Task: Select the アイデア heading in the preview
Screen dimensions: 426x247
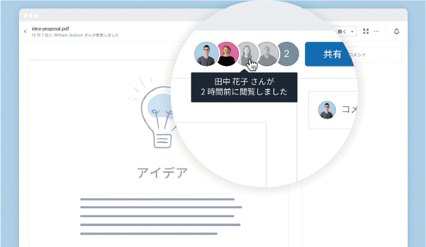Action: click(x=162, y=173)
